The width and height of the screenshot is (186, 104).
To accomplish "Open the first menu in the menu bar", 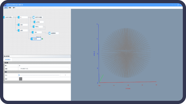I will tap(6, 8).
